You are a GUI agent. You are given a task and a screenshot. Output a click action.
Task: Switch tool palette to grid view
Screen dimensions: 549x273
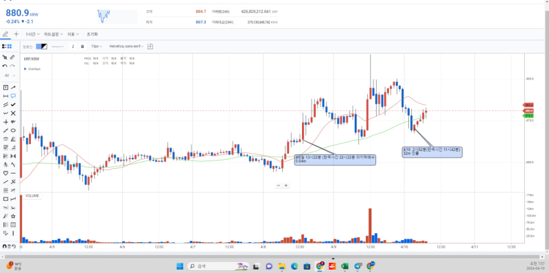click(x=9, y=46)
